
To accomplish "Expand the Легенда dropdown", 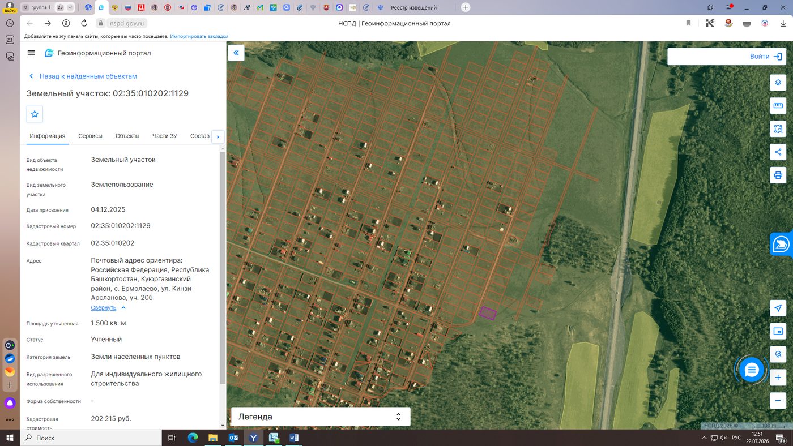I will tap(321, 417).
